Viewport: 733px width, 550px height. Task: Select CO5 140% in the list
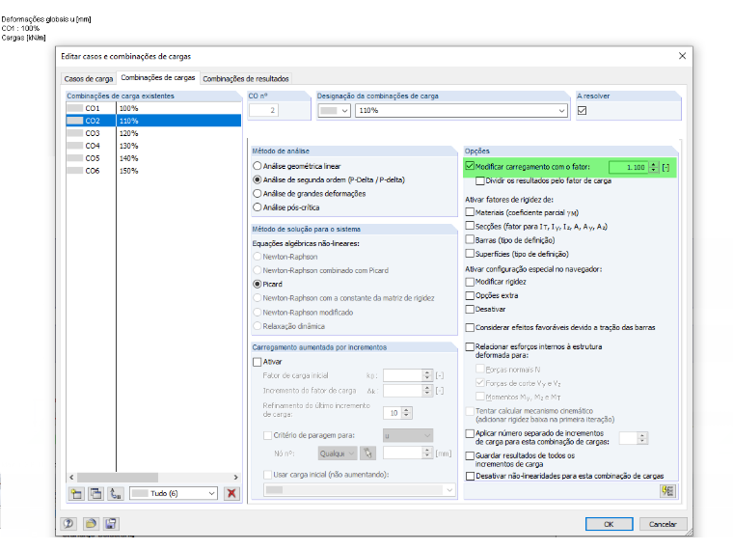coord(153,158)
